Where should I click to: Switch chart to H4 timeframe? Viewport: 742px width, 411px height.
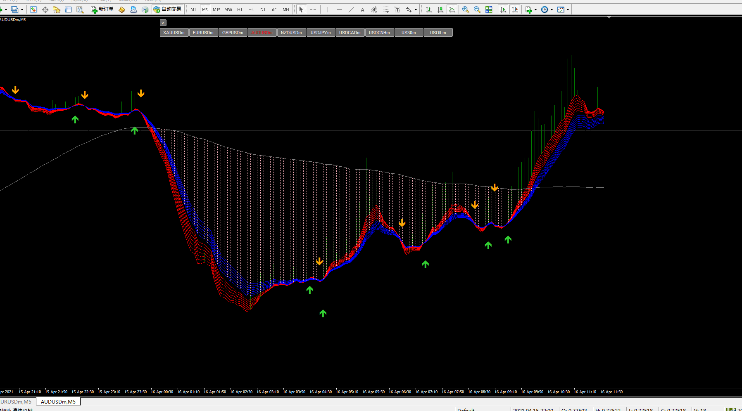coord(251,9)
